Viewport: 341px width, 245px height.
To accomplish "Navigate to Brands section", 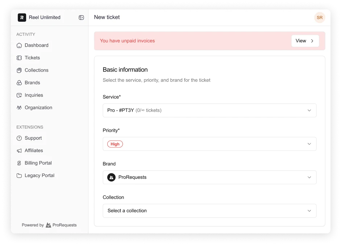I will coord(32,83).
